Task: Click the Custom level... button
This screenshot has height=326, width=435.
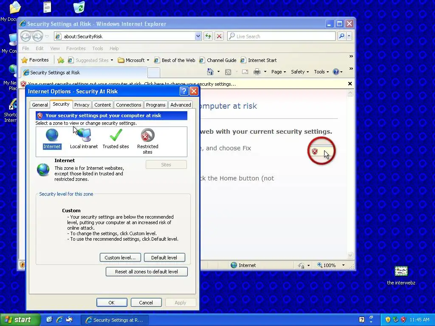Action: (120, 258)
